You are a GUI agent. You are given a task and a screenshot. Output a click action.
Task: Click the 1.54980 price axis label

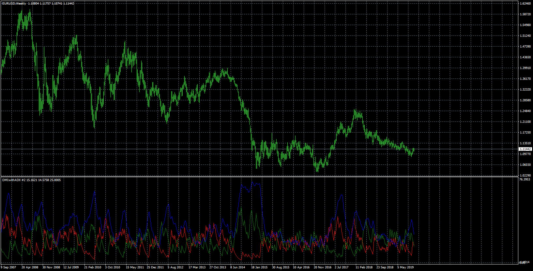(525, 25)
